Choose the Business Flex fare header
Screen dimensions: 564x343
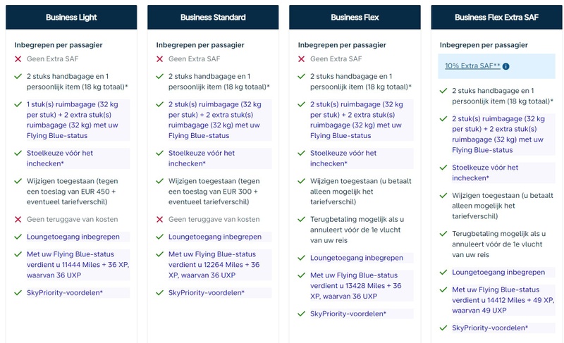(355, 17)
